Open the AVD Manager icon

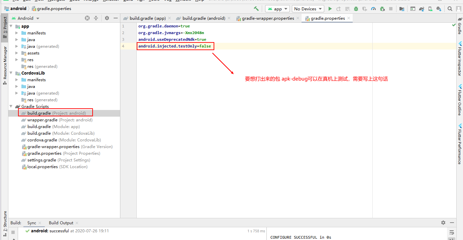[x=430, y=9]
